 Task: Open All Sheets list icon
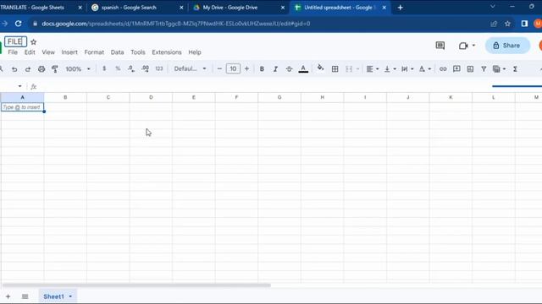(25, 296)
